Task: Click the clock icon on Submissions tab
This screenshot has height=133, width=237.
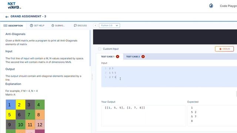Action: (x=53, y=25)
